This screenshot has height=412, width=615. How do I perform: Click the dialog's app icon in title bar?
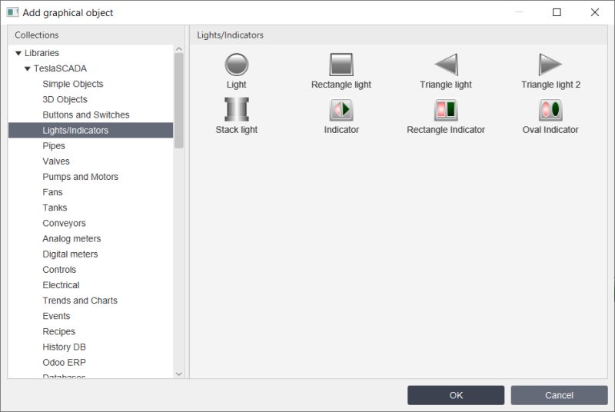(x=12, y=12)
